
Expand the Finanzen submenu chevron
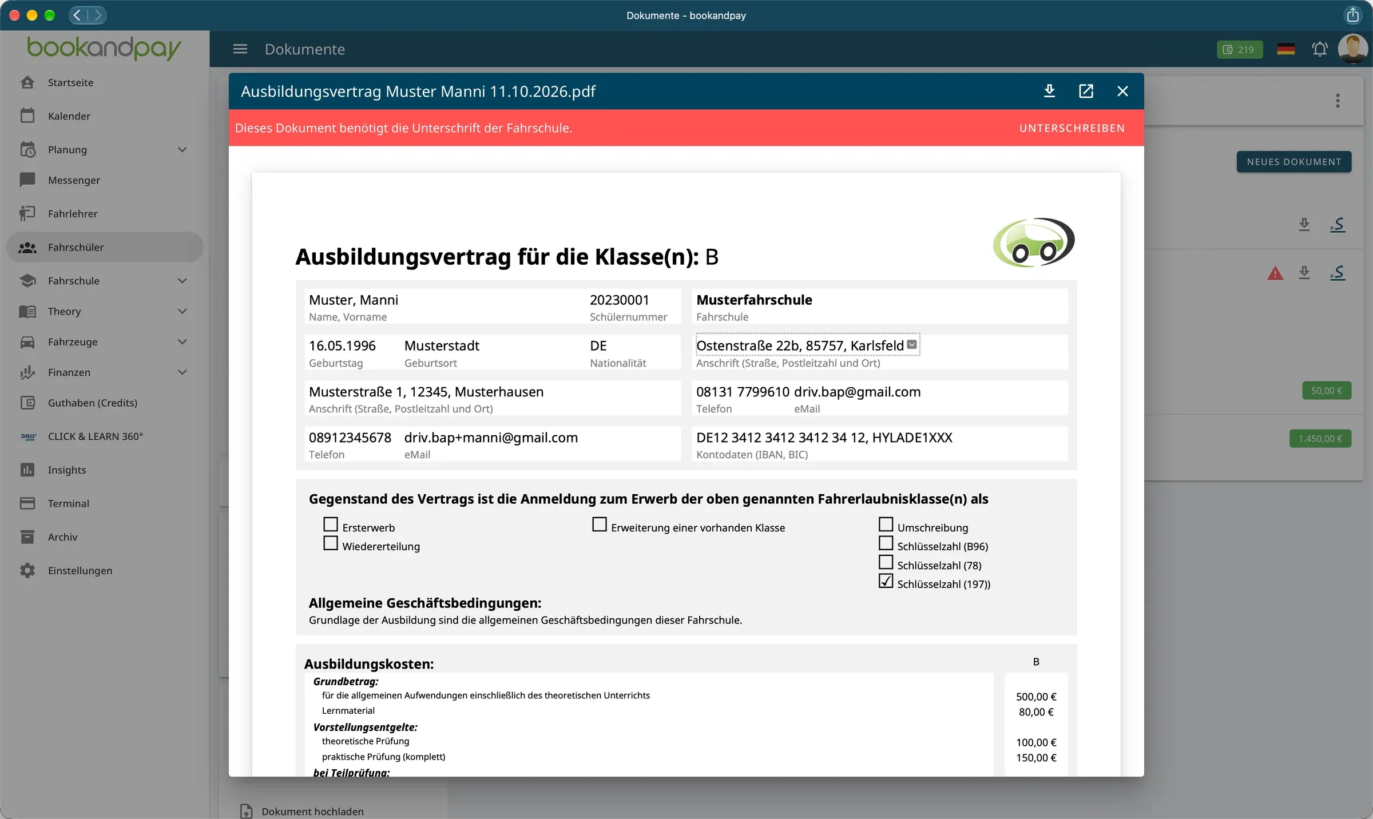182,372
